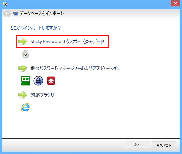Click green arrow next to Sticky Password エクスポート済みデータ
This screenshot has height=154, width=182.
(23, 42)
